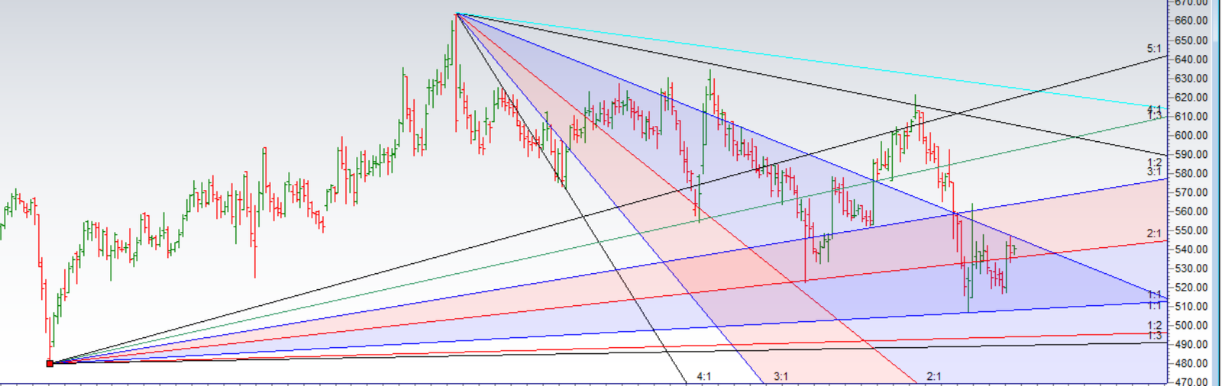Select the red square anchor of the rising Gann fan
1222x386 pixels.
[x=50, y=363]
